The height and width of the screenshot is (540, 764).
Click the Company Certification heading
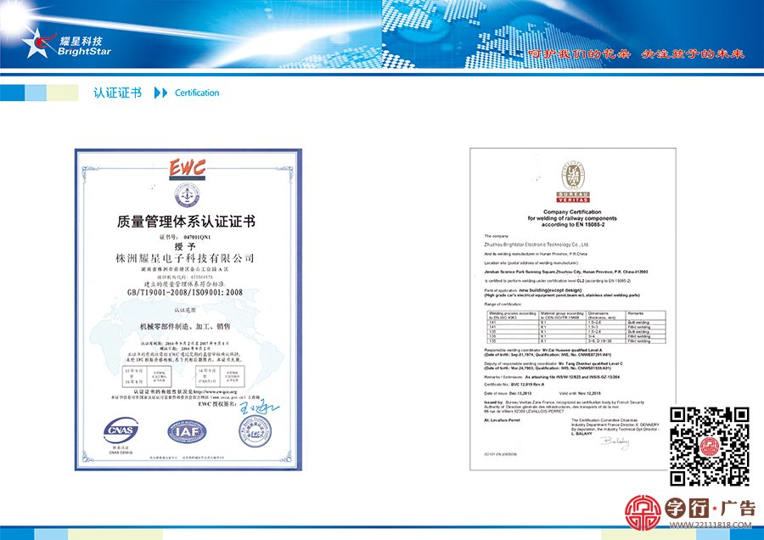click(572, 212)
